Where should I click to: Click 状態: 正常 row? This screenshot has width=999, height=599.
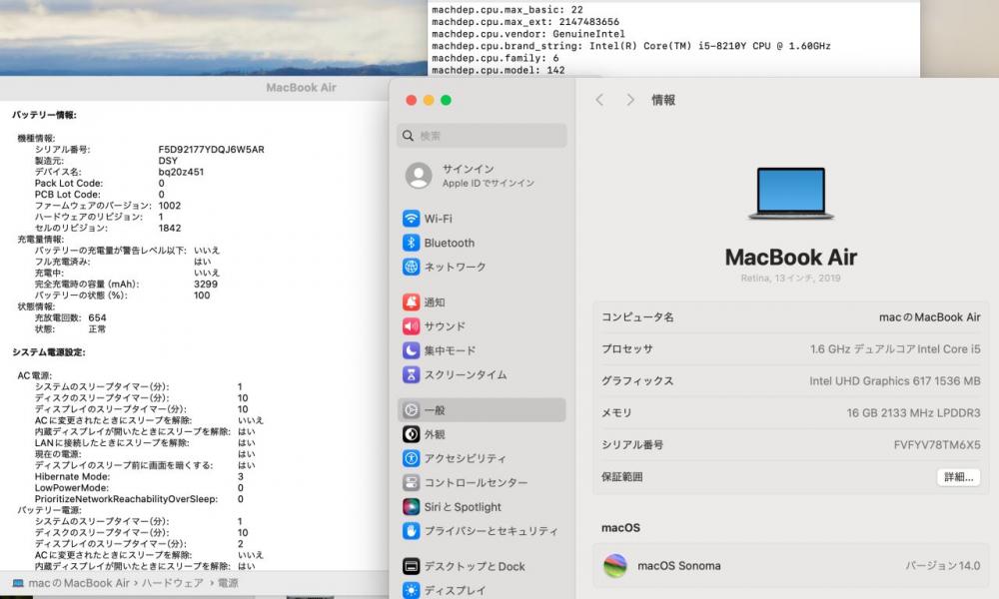pyautogui.click(x=70, y=329)
